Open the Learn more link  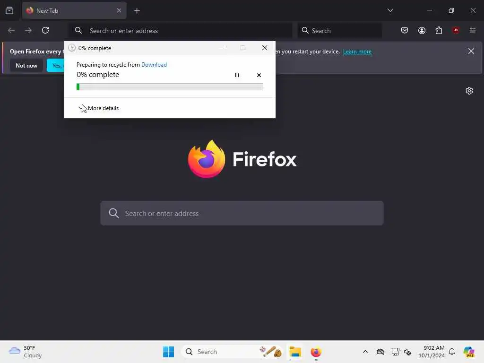(x=357, y=52)
